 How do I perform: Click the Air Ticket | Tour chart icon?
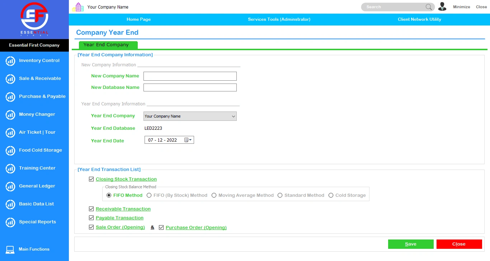tap(10, 133)
